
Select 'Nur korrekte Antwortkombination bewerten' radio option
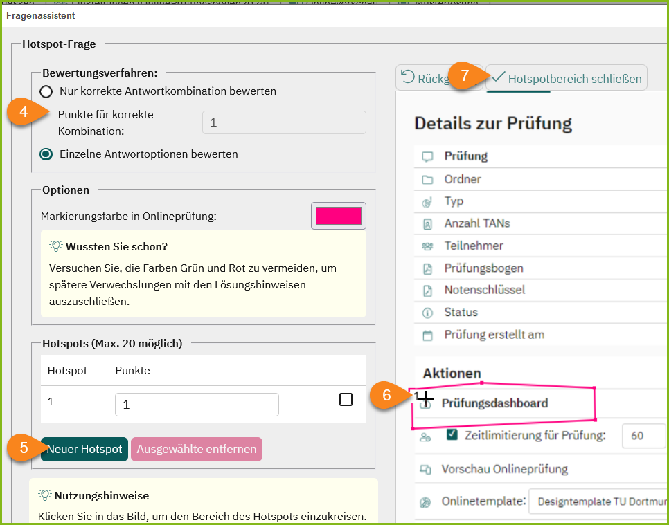(46, 91)
